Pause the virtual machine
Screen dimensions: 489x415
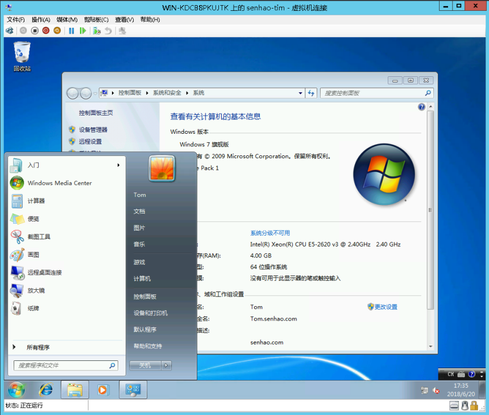tap(72, 31)
